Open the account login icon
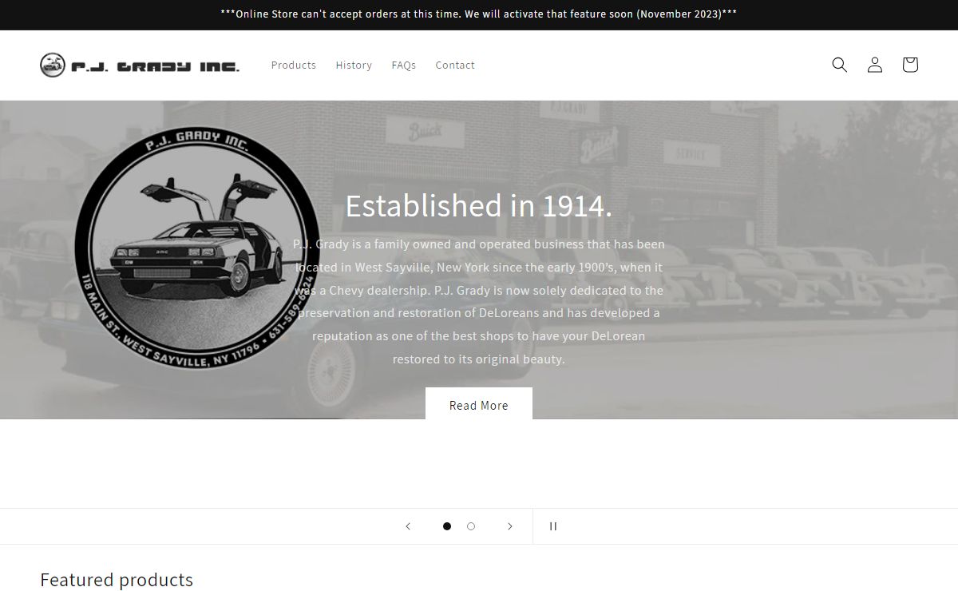The width and height of the screenshot is (958, 591). 875,65
